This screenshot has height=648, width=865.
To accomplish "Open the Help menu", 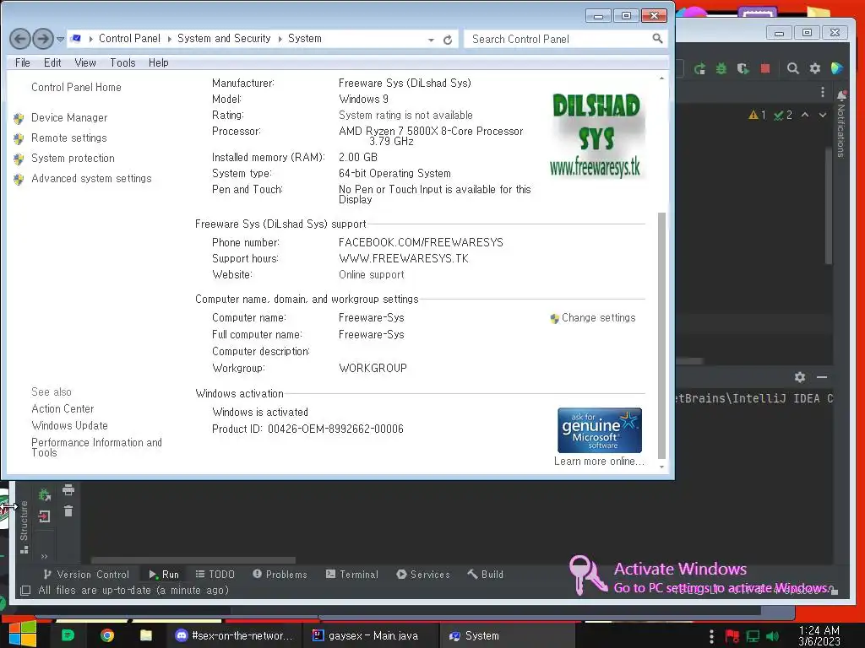I will [158, 62].
